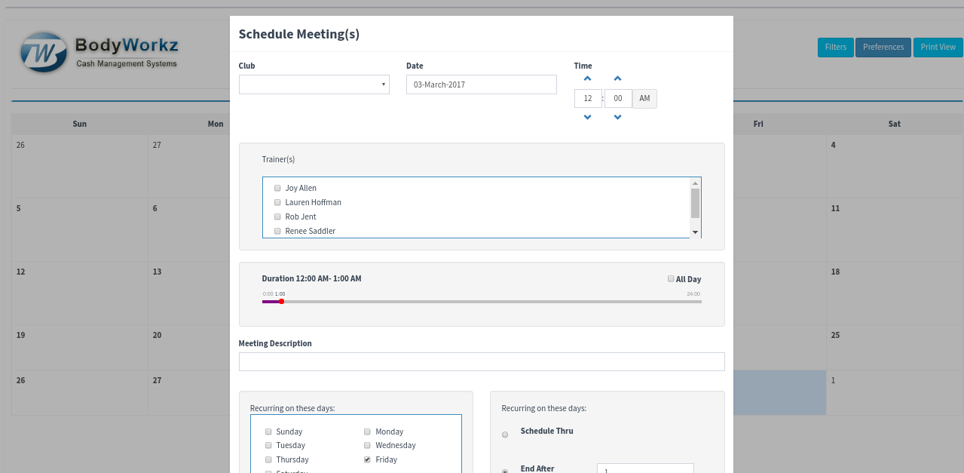This screenshot has height=473, width=964.
Task: Select calendar day 20
Action: [x=189, y=348]
